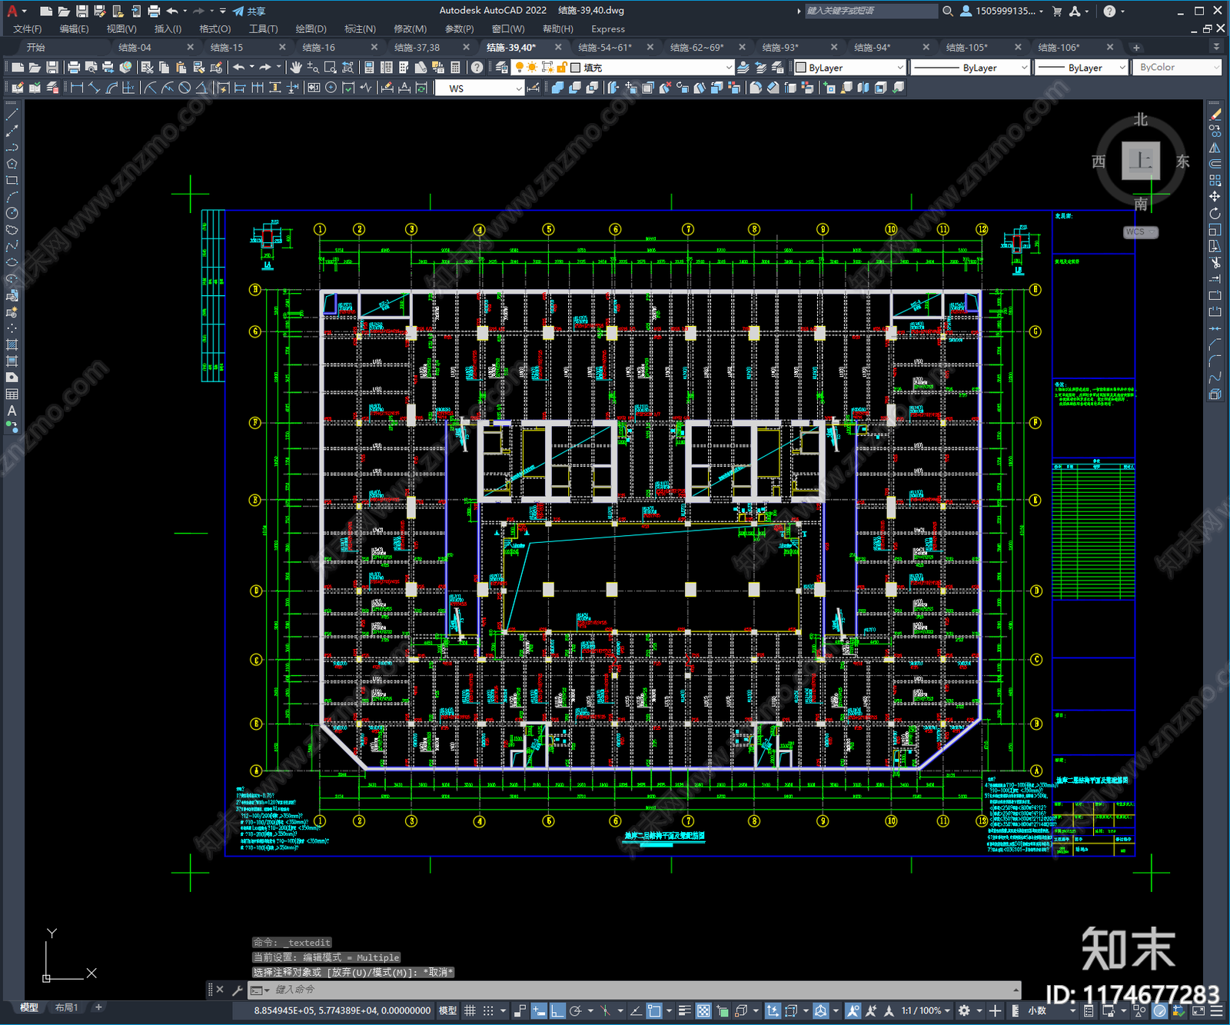Toggle Ortho mode in status bar

pos(557,1010)
